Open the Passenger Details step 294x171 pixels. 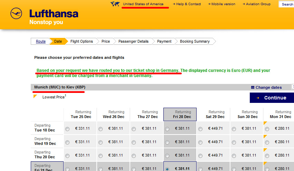pos(133,41)
